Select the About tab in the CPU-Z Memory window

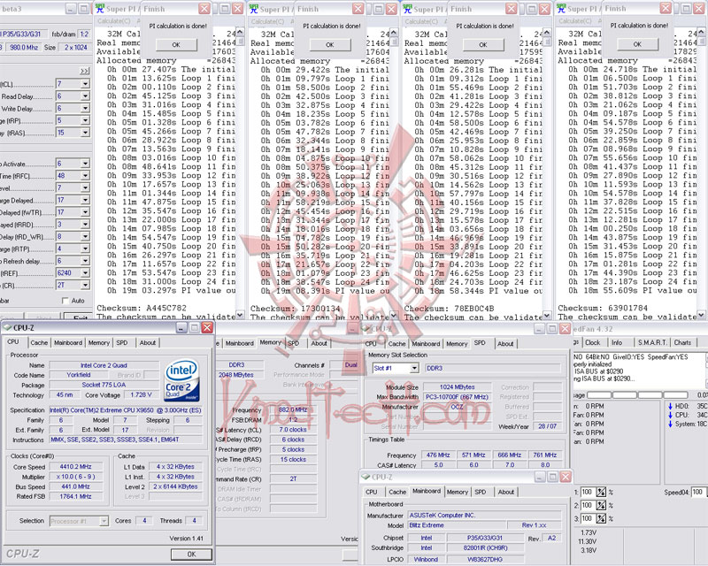[319, 343]
